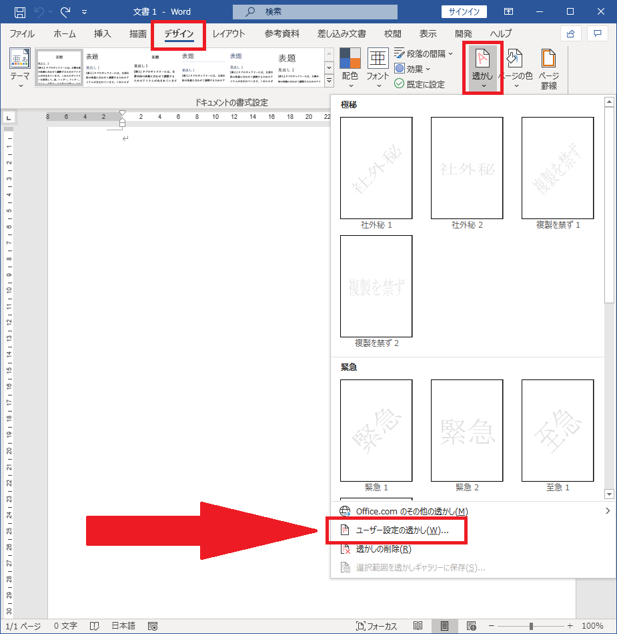The width and height of the screenshot is (617, 634).
Task: Open the レイアウト ribbon tab
Action: (229, 33)
